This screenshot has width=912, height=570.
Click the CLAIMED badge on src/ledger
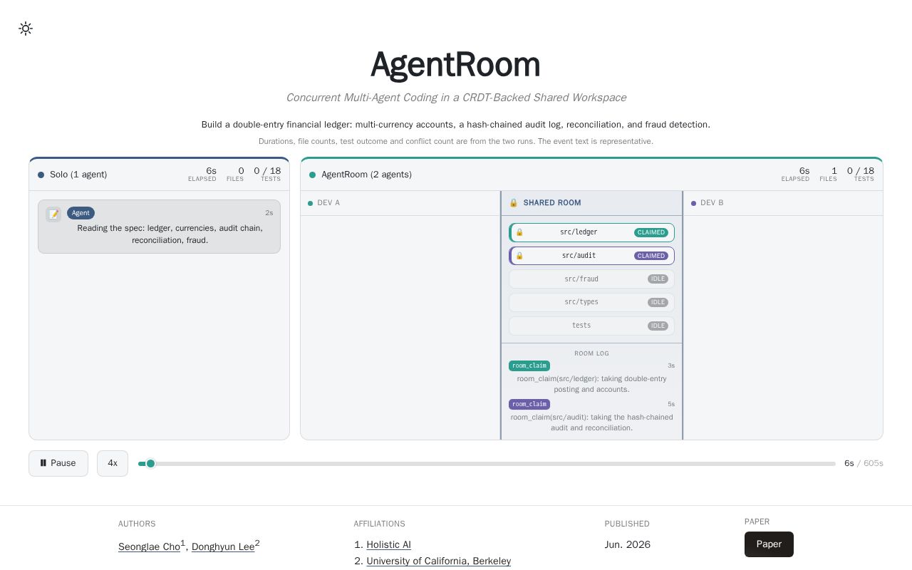[651, 232]
